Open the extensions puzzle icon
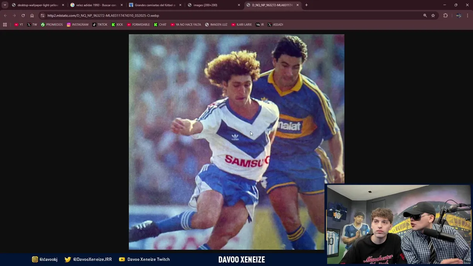This screenshot has height=266, width=473. coord(445,16)
